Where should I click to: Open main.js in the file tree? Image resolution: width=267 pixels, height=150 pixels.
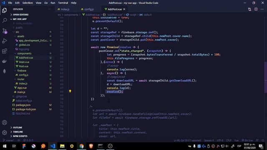pos(21,92)
